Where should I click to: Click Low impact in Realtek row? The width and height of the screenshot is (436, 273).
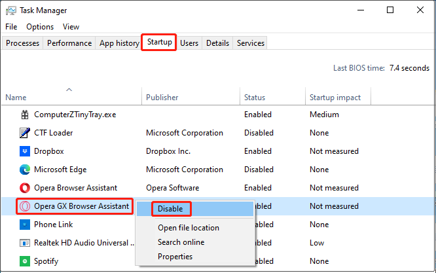(317, 243)
